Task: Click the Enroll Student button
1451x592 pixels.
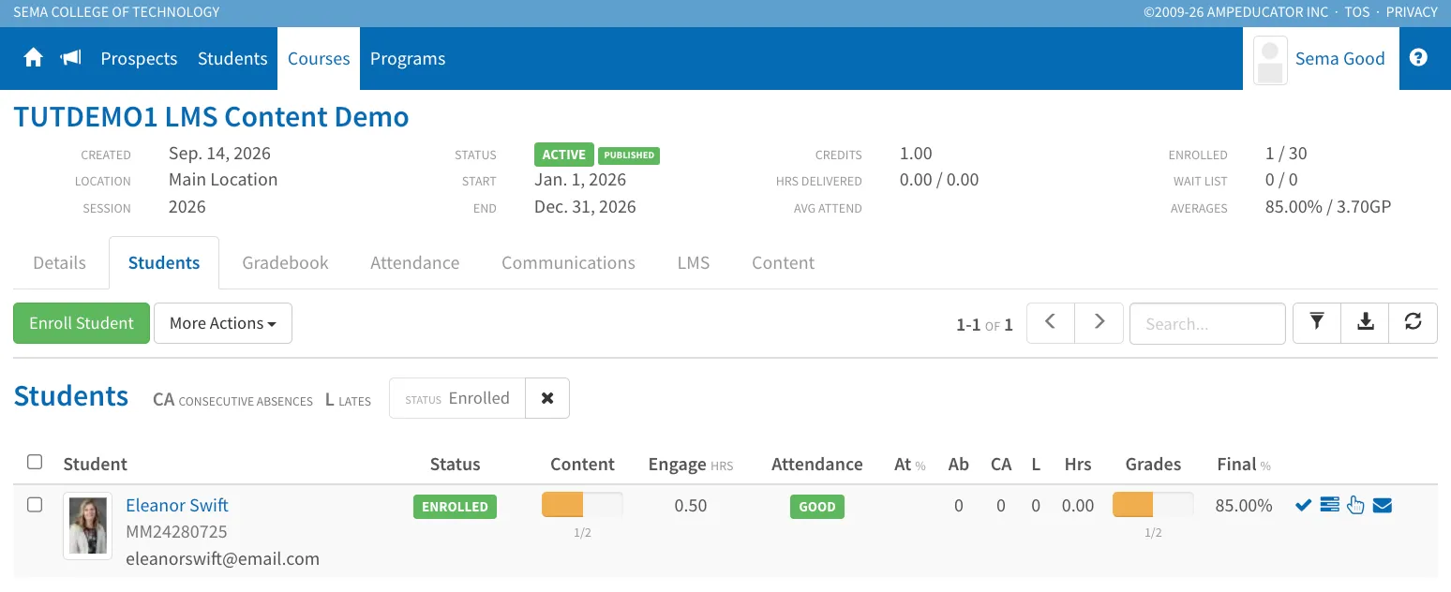Action: [x=82, y=323]
